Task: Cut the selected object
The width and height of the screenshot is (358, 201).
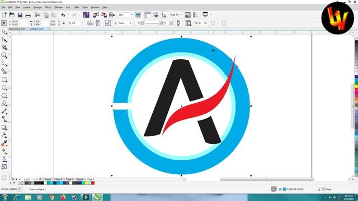Action: [x=37, y=15]
